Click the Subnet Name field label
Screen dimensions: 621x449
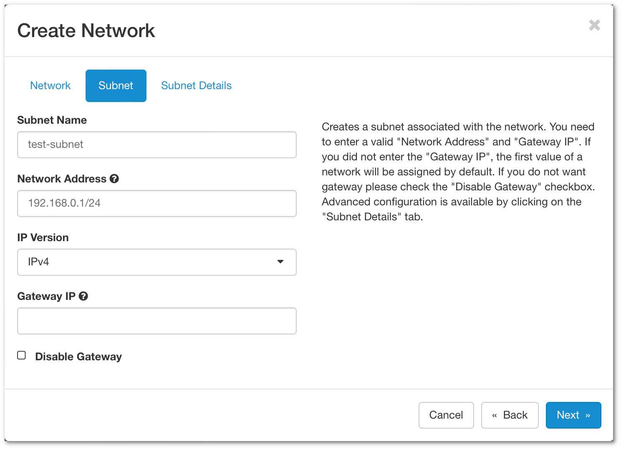pyautogui.click(x=52, y=120)
